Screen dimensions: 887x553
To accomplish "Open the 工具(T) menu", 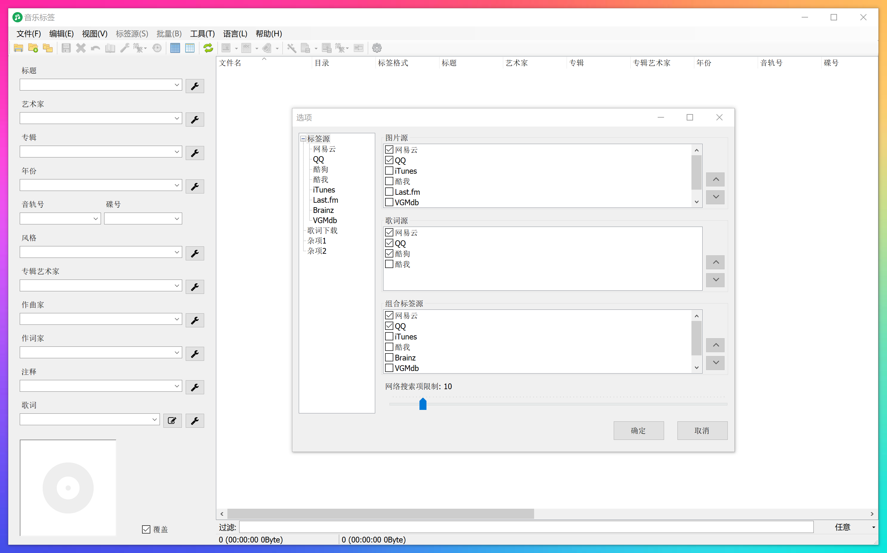I will 202,34.
